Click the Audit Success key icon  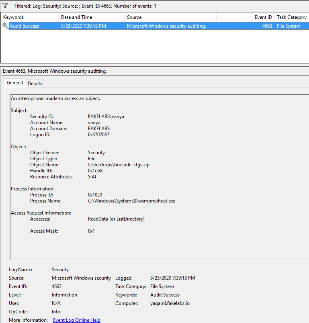click(6, 26)
